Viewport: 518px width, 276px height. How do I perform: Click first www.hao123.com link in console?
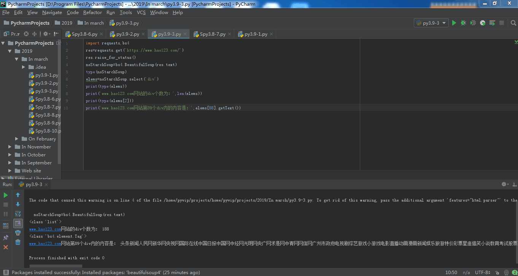45,229
